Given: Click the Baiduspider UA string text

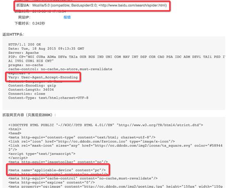Looking at the screenshot, I should click(99, 5).
